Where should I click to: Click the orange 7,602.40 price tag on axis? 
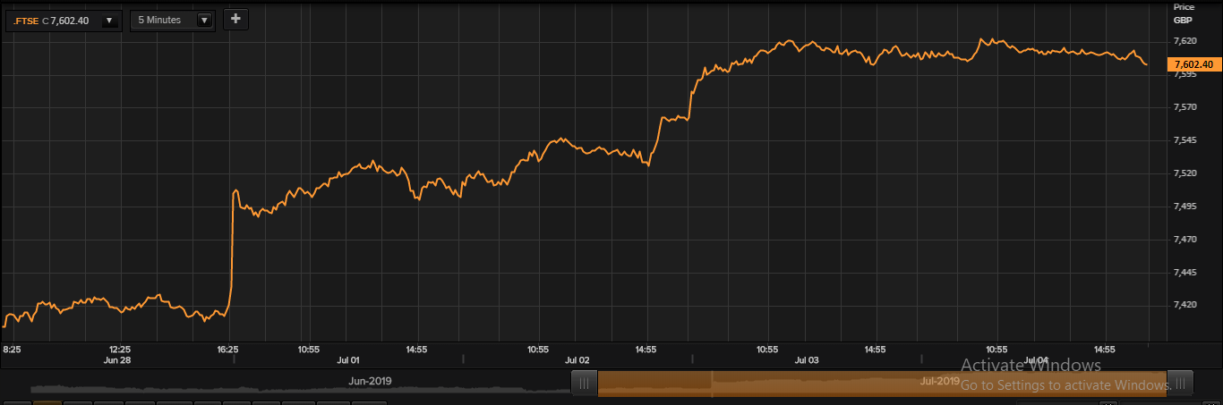coord(1194,64)
